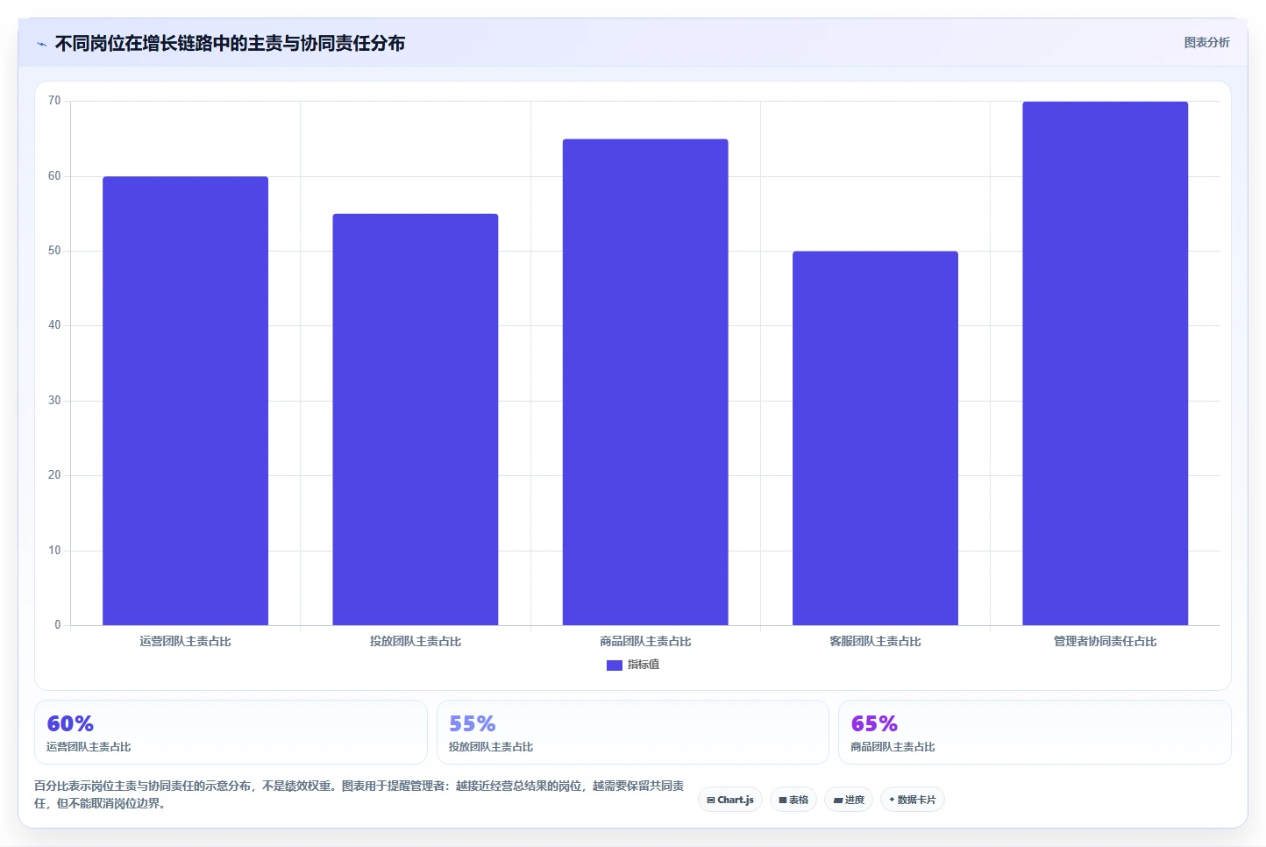Click the 运营团队主责占比 bar
Screen dimensions: 1266x847
[185, 401]
